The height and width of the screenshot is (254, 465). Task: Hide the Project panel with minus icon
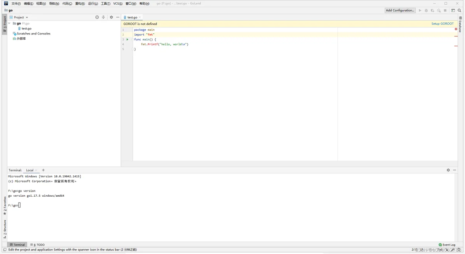tap(117, 17)
